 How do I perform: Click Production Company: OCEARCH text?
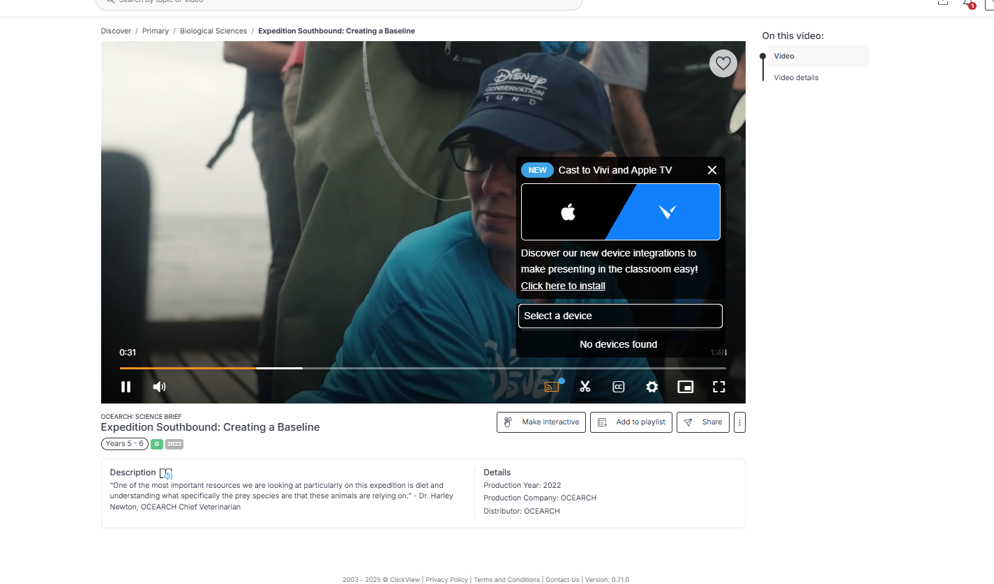[540, 498]
